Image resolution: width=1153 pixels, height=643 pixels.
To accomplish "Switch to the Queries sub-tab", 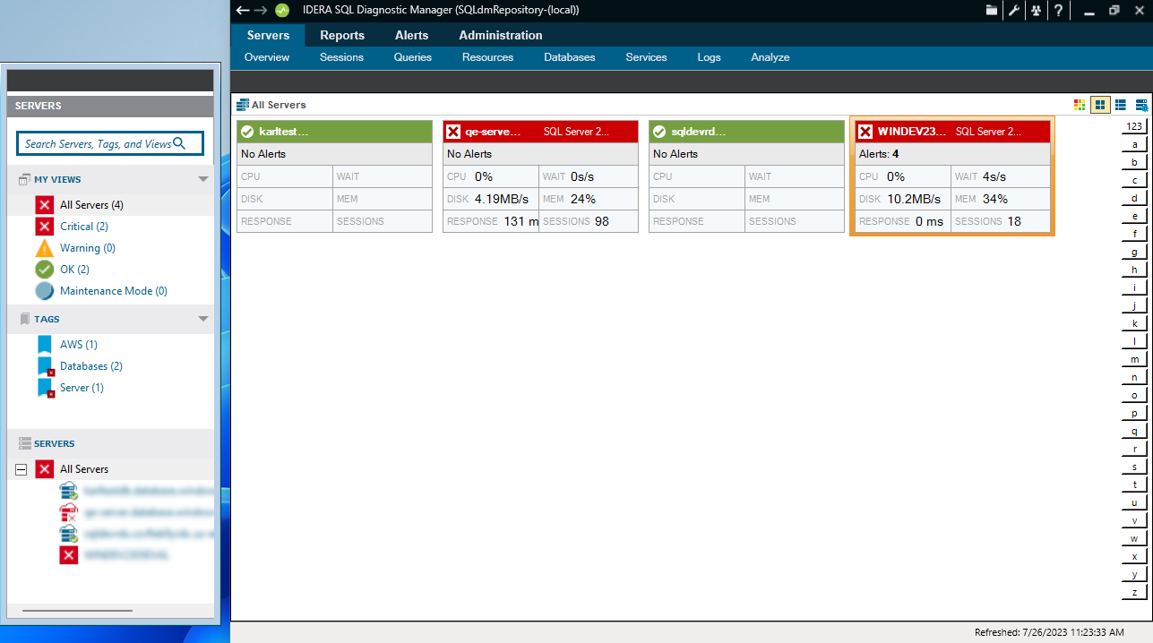I will [x=413, y=57].
